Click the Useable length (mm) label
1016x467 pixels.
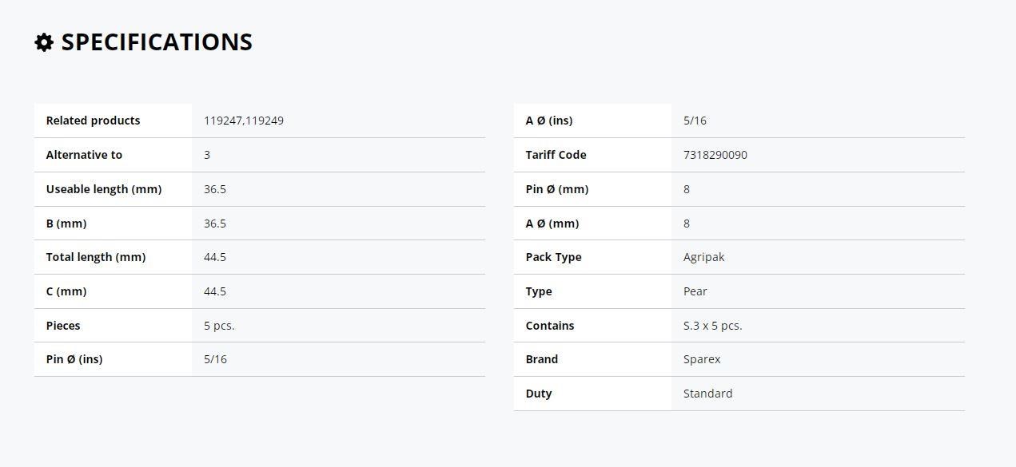click(104, 189)
